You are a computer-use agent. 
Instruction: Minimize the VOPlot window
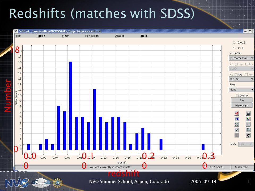tap(245, 31)
